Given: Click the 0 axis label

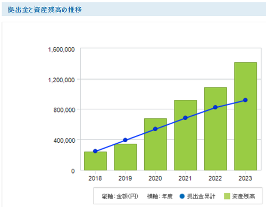Looking at the screenshot, I should [73, 171].
